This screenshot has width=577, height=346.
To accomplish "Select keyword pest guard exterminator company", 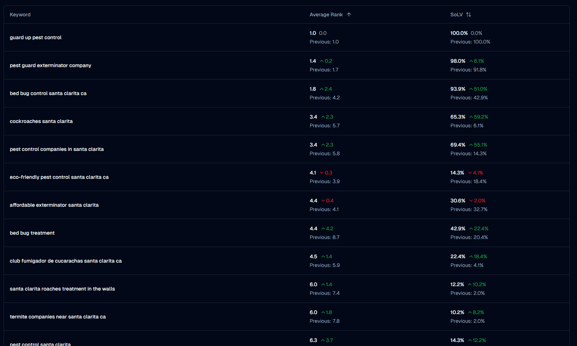I will pyautogui.click(x=50, y=65).
